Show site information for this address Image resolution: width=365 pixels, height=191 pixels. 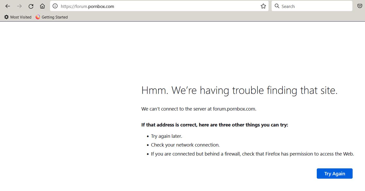pyautogui.click(x=55, y=6)
